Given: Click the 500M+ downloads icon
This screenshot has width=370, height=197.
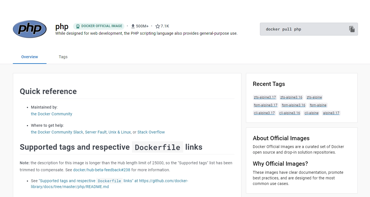Looking at the screenshot, I should (x=133, y=26).
